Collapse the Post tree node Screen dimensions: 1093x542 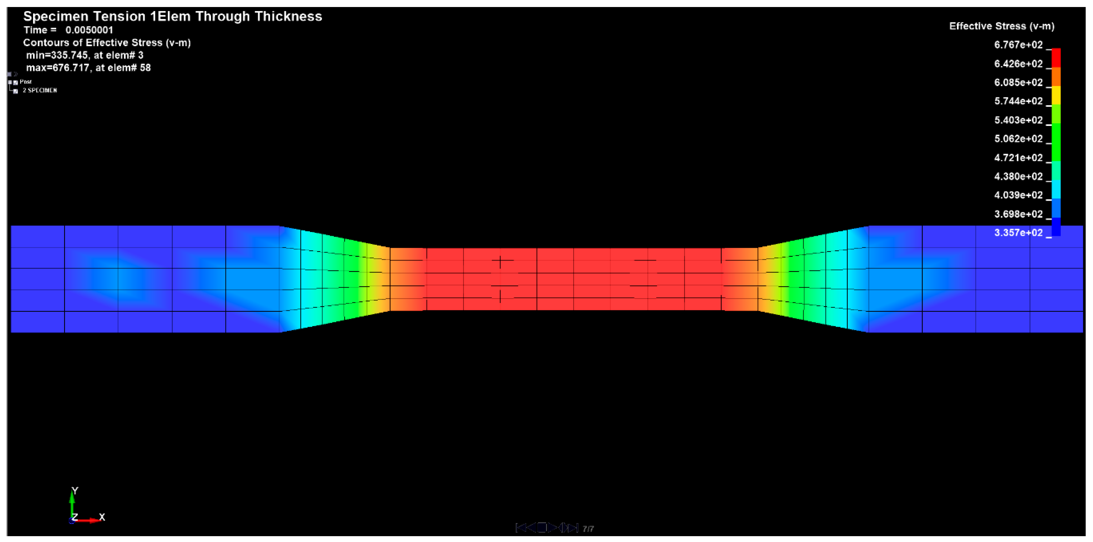click(x=10, y=82)
